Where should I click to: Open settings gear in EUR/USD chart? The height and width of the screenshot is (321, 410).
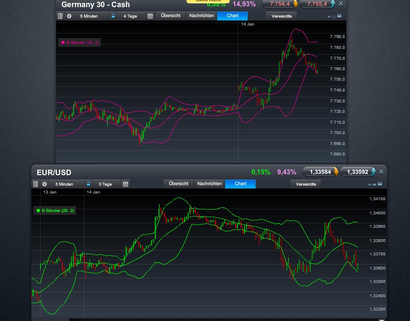pyautogui.click(x=45, y=184)
